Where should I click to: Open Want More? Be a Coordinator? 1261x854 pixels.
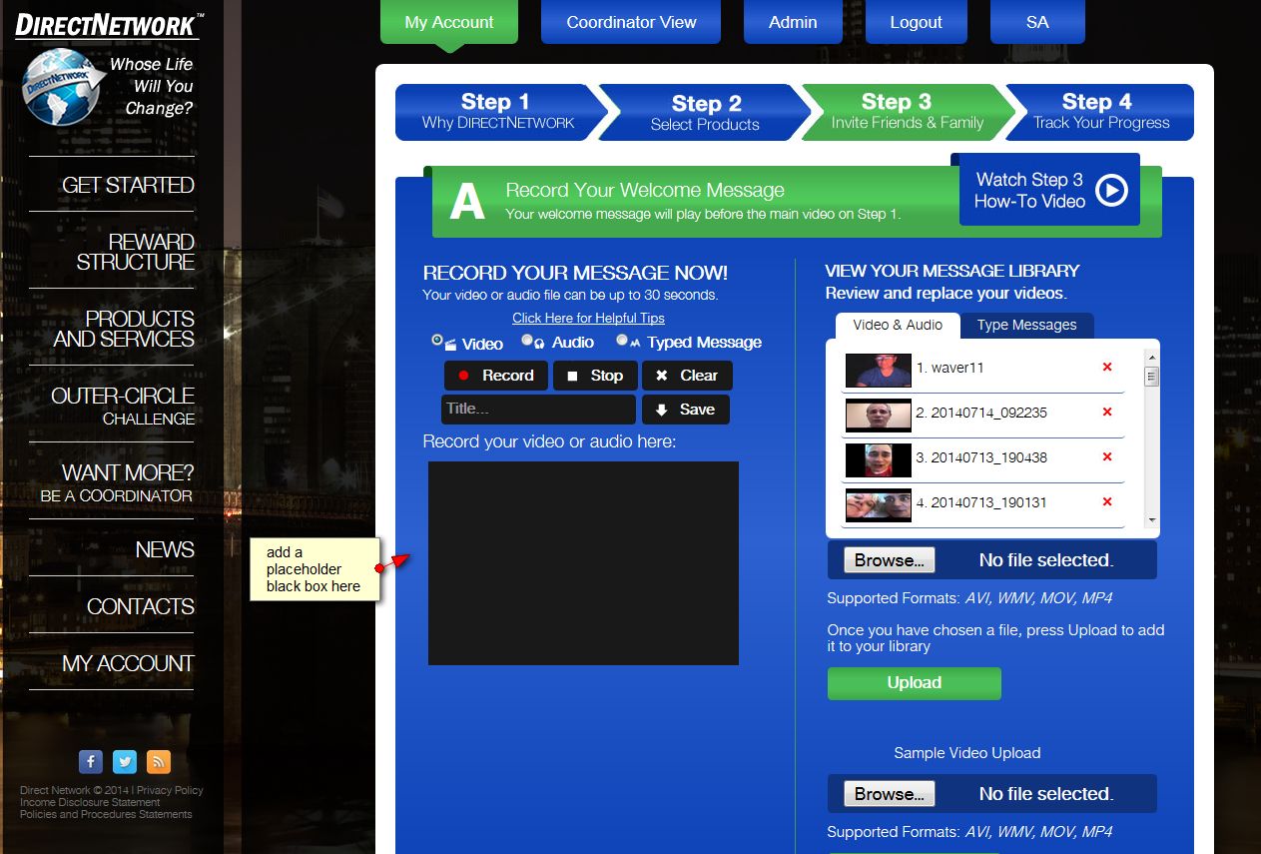pyautogui.click(x=117, y=482)
